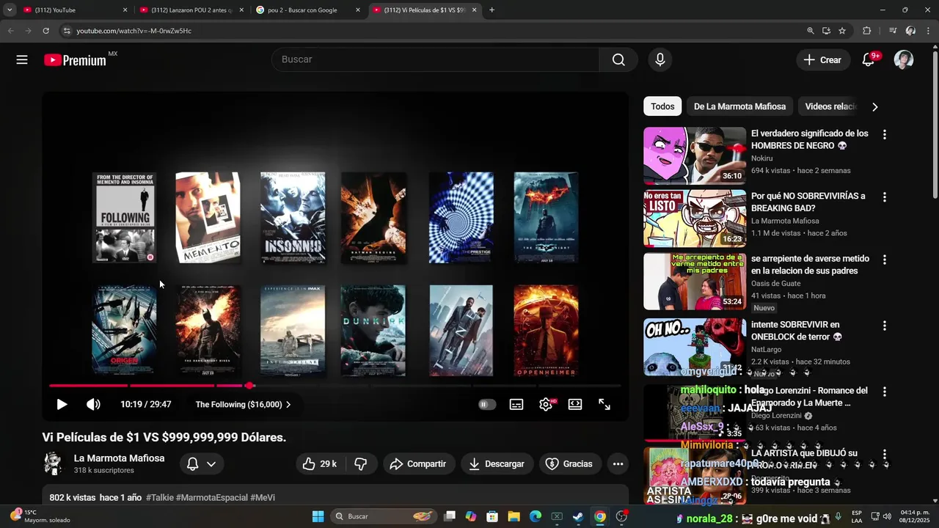The image size is (939, 528).
Task: Open options for BREAKING BAD video
Action: tap(885, 197)
